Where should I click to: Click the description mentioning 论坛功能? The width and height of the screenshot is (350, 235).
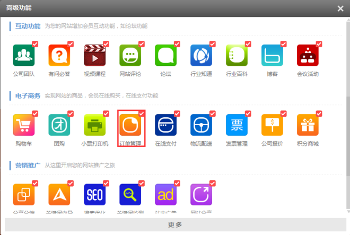click(x=96, y=26)
